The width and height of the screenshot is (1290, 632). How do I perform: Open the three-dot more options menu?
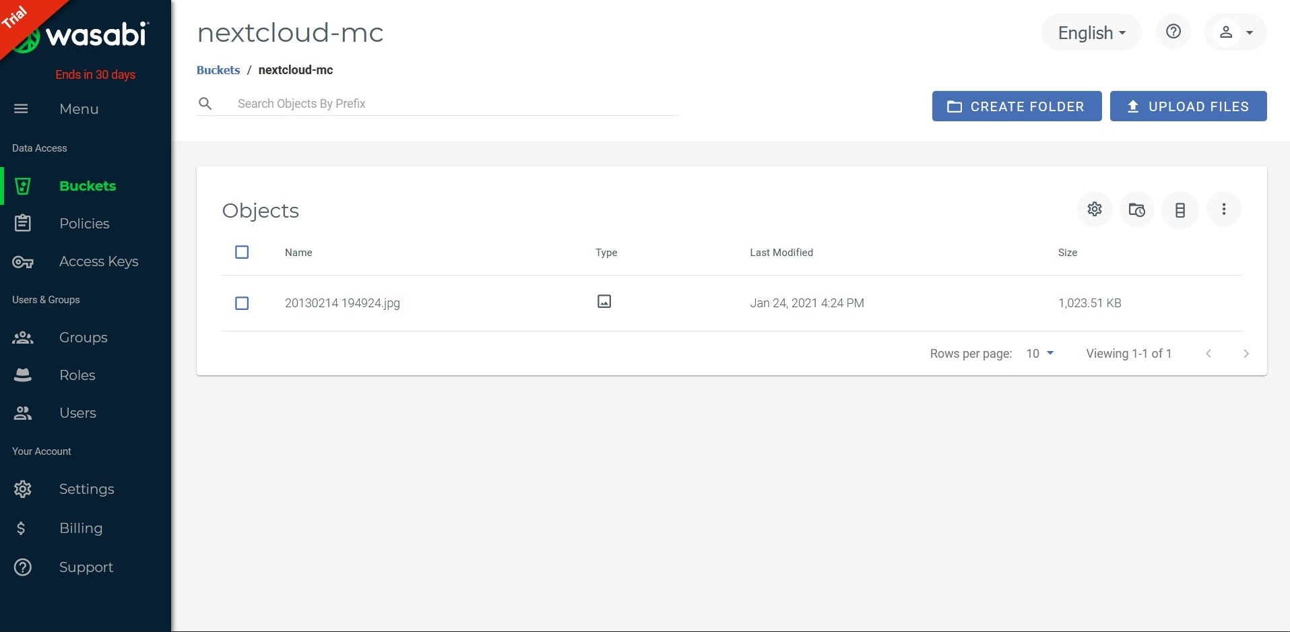click(1224, 210)
